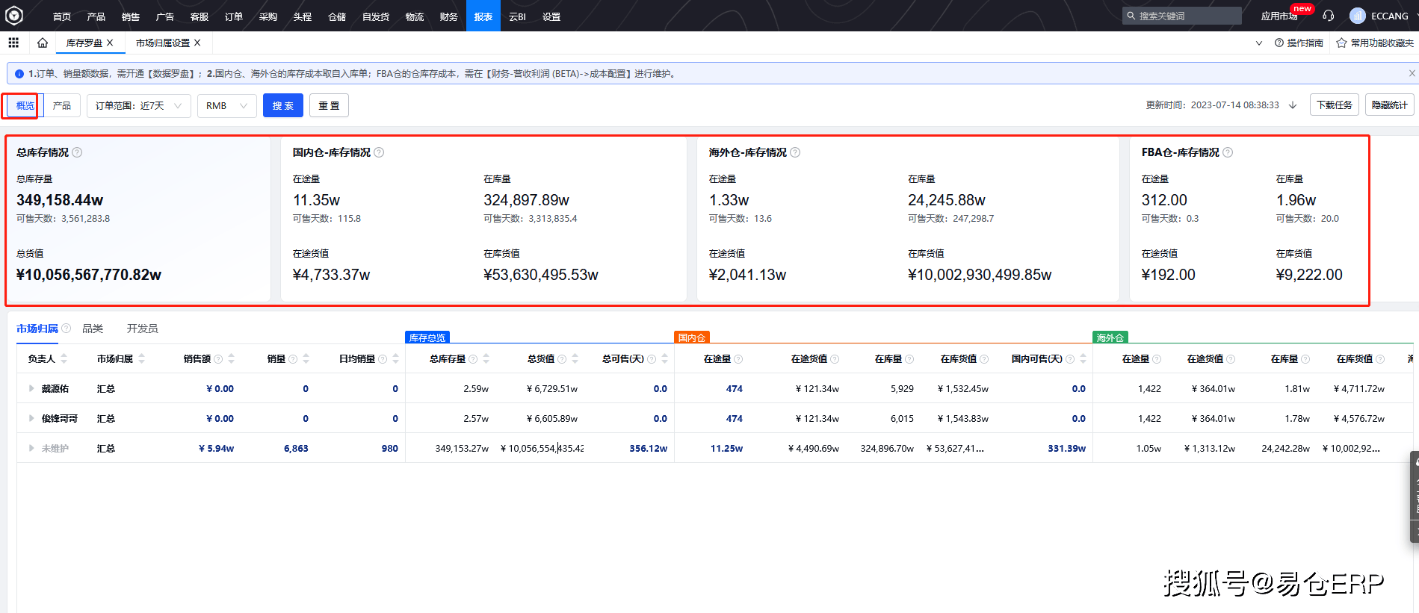Sort by the 销售额 column arrows
1419x613 pixels.
232,359
